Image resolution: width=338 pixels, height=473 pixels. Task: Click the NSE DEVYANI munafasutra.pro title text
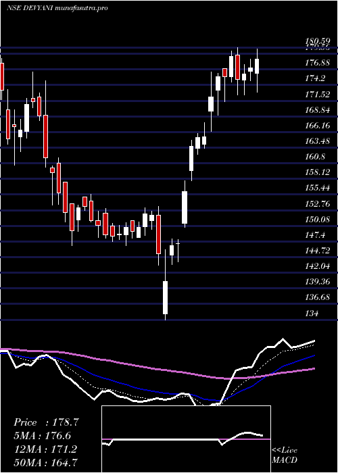click(x=57, y=8)
